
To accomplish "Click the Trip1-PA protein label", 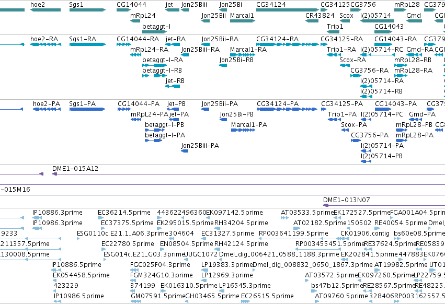I will 342,114.
